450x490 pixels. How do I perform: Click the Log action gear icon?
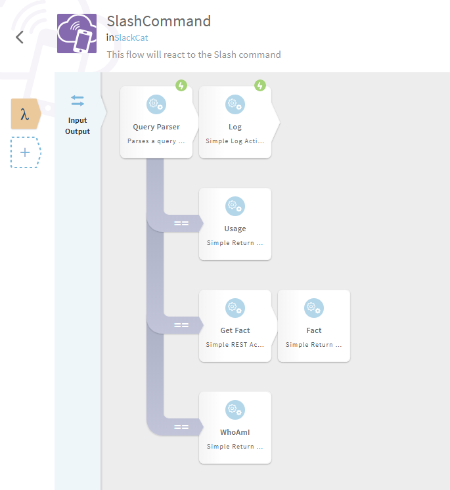[x=235, y=104]
